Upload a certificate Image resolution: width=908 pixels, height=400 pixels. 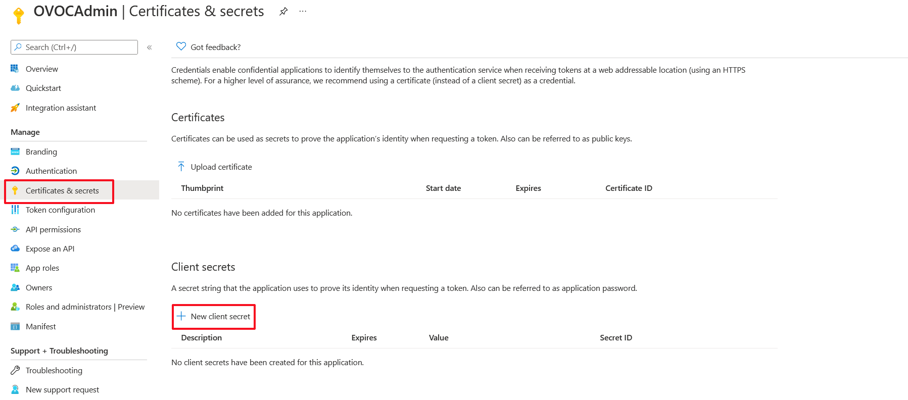(x=221, y=167)
